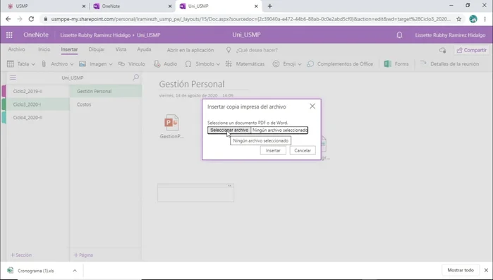Bookmark this page with the star
Image resolution: width=493 pixels, height=280 pixels.
(458, 19)
